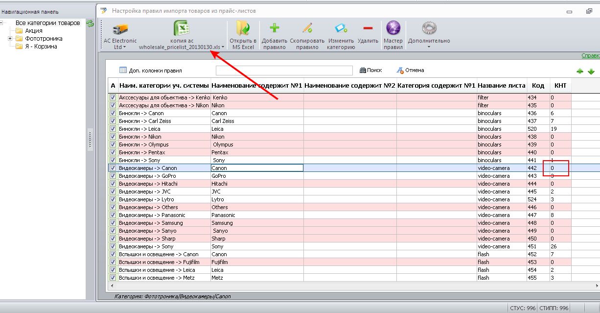Launch the Мастер правил wizard

(393, 35)
